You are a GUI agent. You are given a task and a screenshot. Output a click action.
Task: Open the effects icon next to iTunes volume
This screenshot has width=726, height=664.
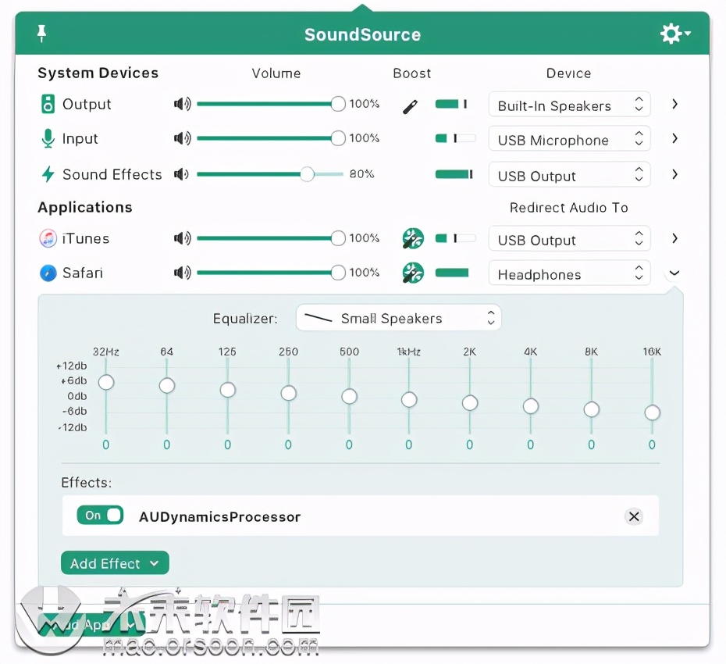[x=412, y=238]
